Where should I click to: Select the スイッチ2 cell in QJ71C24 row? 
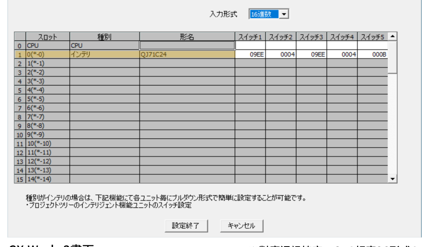(x=281, y=54)
